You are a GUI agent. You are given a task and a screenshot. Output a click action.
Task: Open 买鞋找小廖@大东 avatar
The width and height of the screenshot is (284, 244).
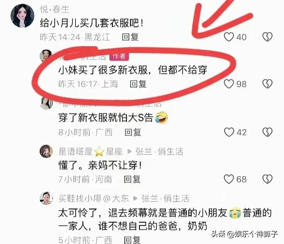(46, 198)
